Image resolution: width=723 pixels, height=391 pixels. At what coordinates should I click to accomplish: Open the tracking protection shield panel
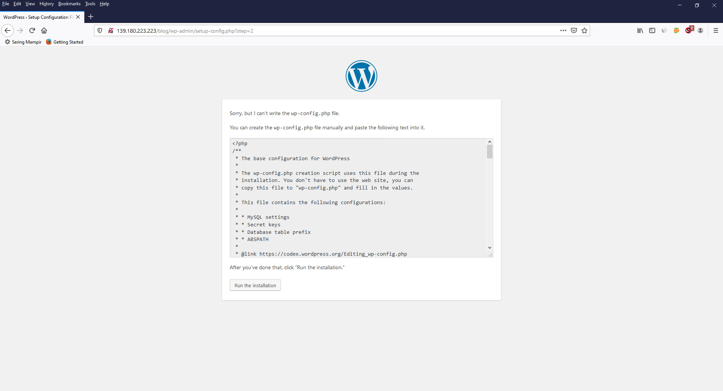coord(99,30)
